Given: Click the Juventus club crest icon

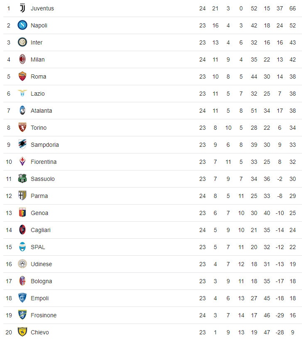Looking at the screenshot, I should tap(22, 8).
